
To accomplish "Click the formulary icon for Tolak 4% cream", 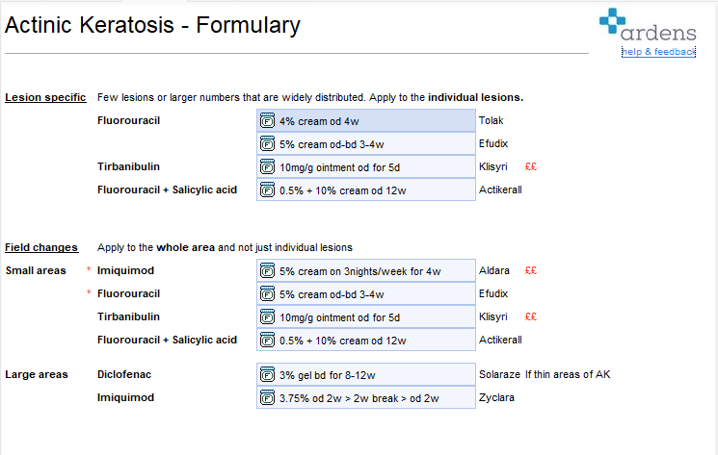I will [x=267, y=121].
